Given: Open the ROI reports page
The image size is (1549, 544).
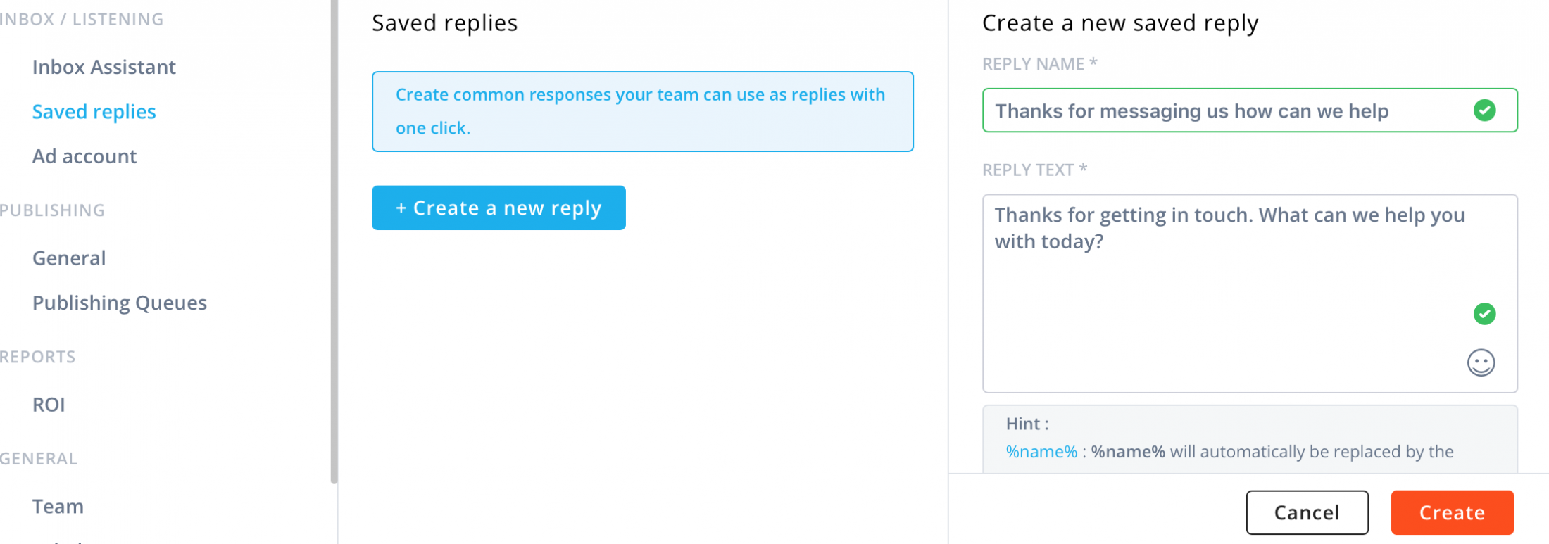Looking at the screenshot, I should [x=49, y=405].
